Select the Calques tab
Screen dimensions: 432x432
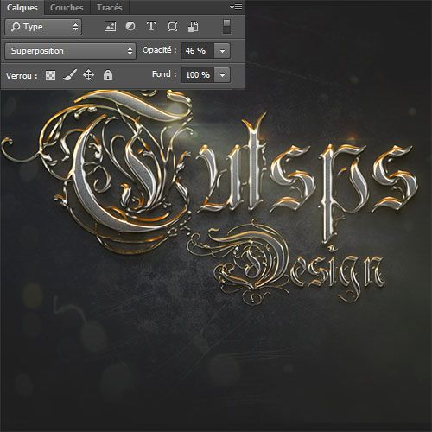pyautogui.click(x=22, y=8)
